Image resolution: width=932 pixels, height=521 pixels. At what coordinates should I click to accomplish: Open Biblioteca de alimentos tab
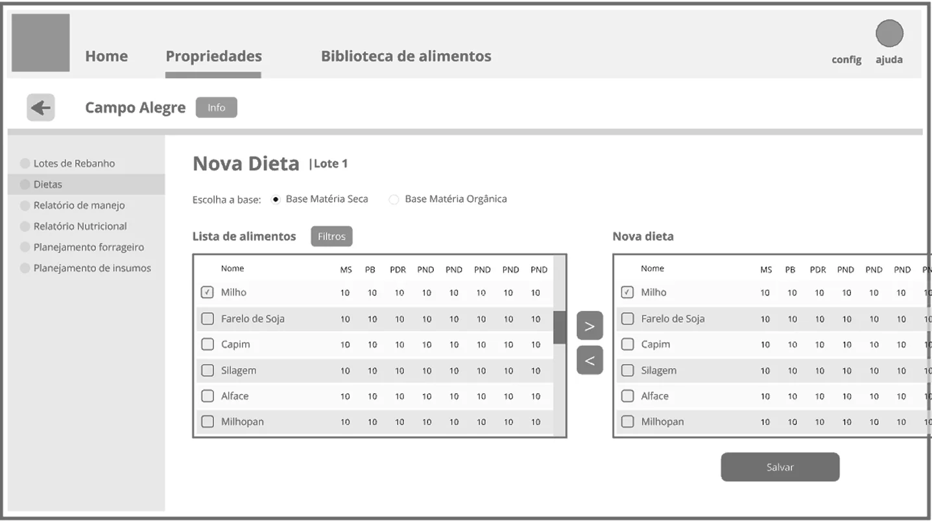coord(406,56)
